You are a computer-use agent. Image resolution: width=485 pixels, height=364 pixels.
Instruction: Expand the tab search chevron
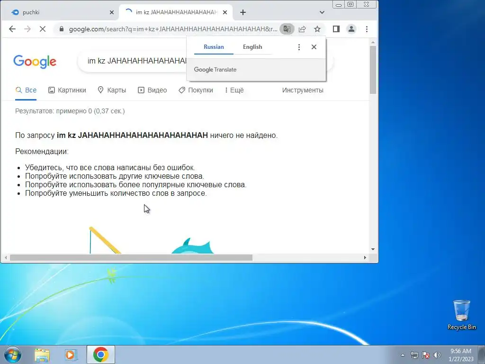pos(322,12)
